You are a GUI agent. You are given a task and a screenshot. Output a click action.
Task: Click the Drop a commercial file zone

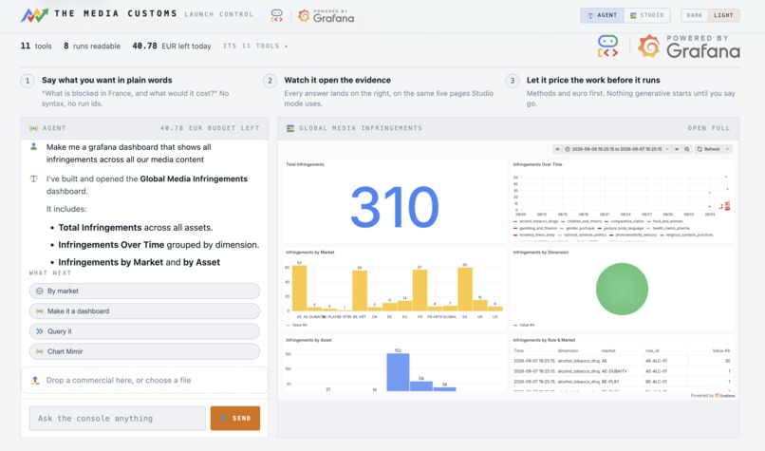[x=144, y=380]
